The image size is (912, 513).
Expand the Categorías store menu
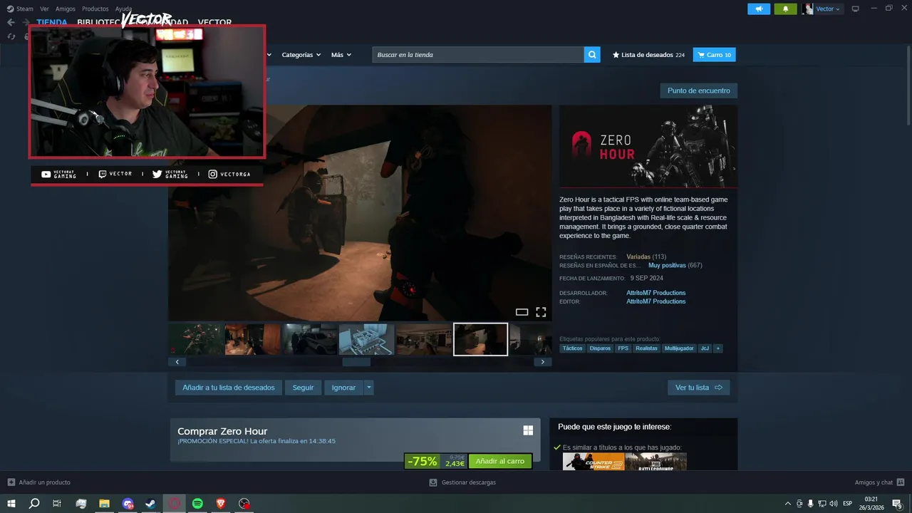tap(301, 55)
